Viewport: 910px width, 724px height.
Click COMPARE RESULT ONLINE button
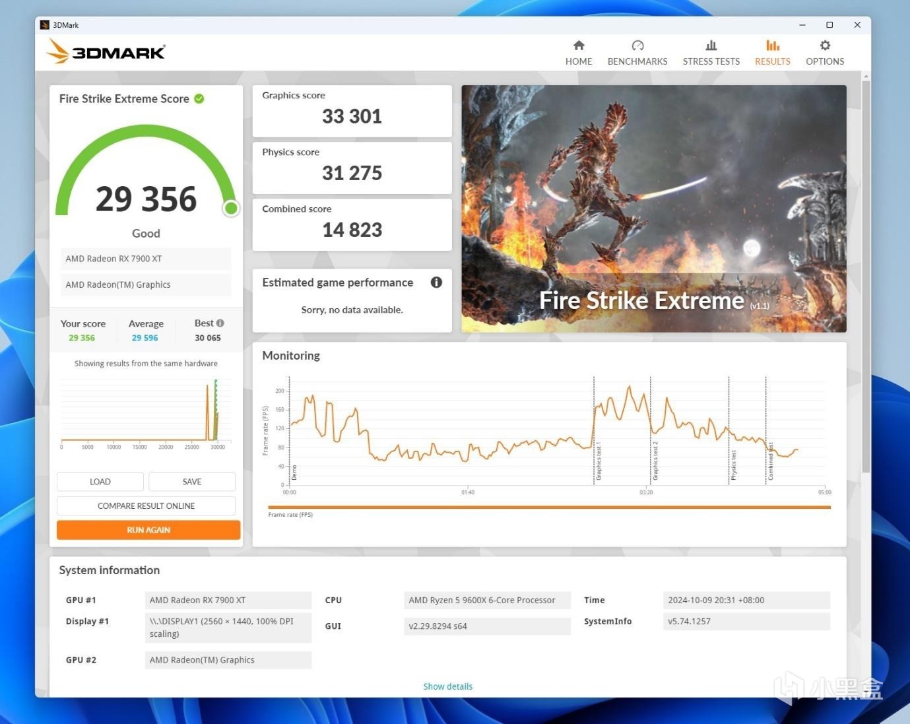146,506
